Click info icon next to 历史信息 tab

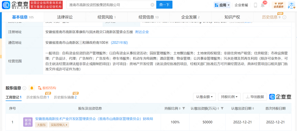[284, 17]
